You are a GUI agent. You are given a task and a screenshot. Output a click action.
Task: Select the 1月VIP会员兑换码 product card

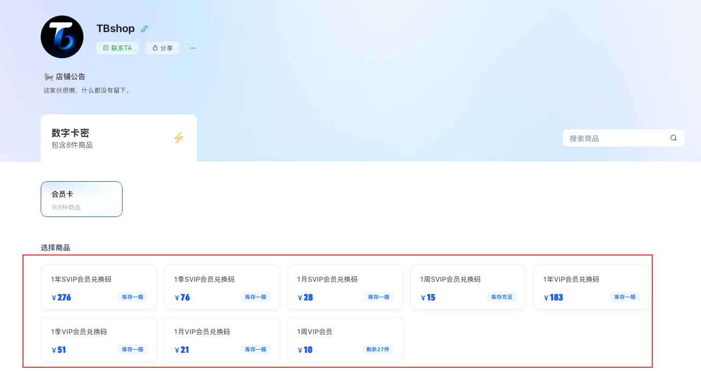coord(222,339)
